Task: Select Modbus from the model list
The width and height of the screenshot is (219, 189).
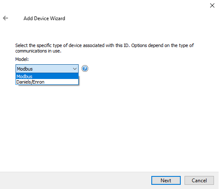Action: point(47,76)
